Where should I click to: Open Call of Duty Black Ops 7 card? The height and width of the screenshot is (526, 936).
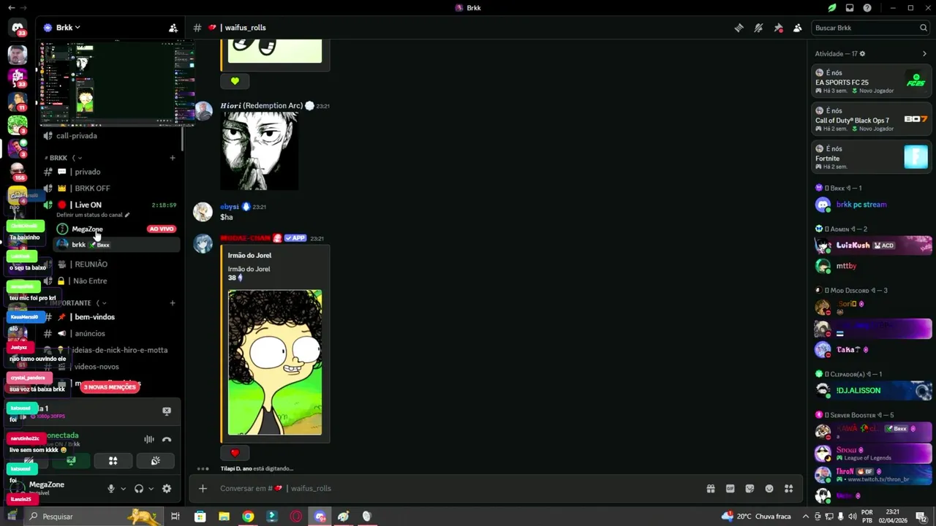pos(872,119)
